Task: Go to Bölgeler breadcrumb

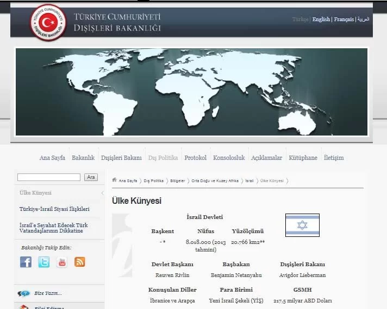Action: pyautogui.click(x=177, y=181)
